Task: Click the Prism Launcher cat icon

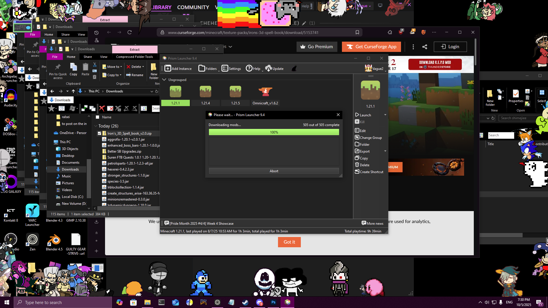Action: pos(294,68)
